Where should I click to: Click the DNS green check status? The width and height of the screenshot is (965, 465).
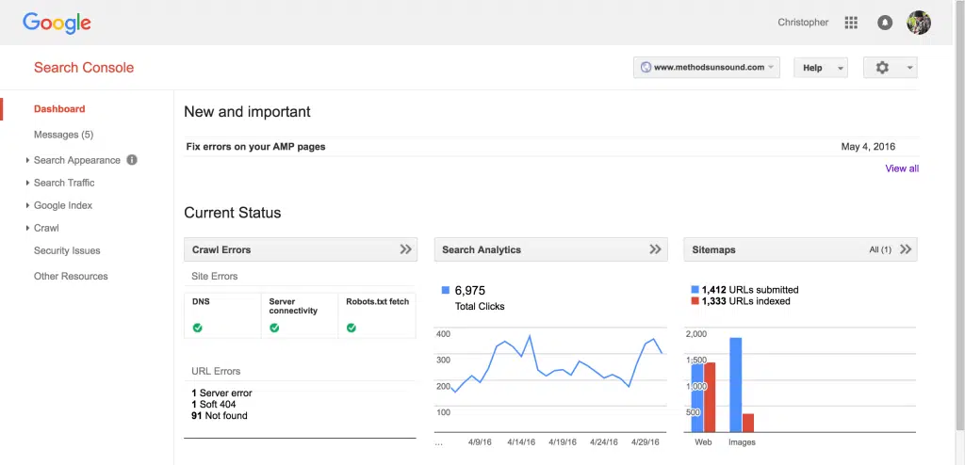[x=198, y=328]
